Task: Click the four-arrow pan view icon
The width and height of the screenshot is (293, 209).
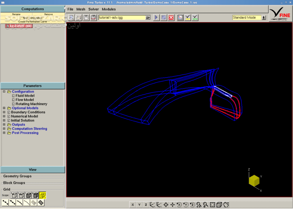Action: pos(172,205)
